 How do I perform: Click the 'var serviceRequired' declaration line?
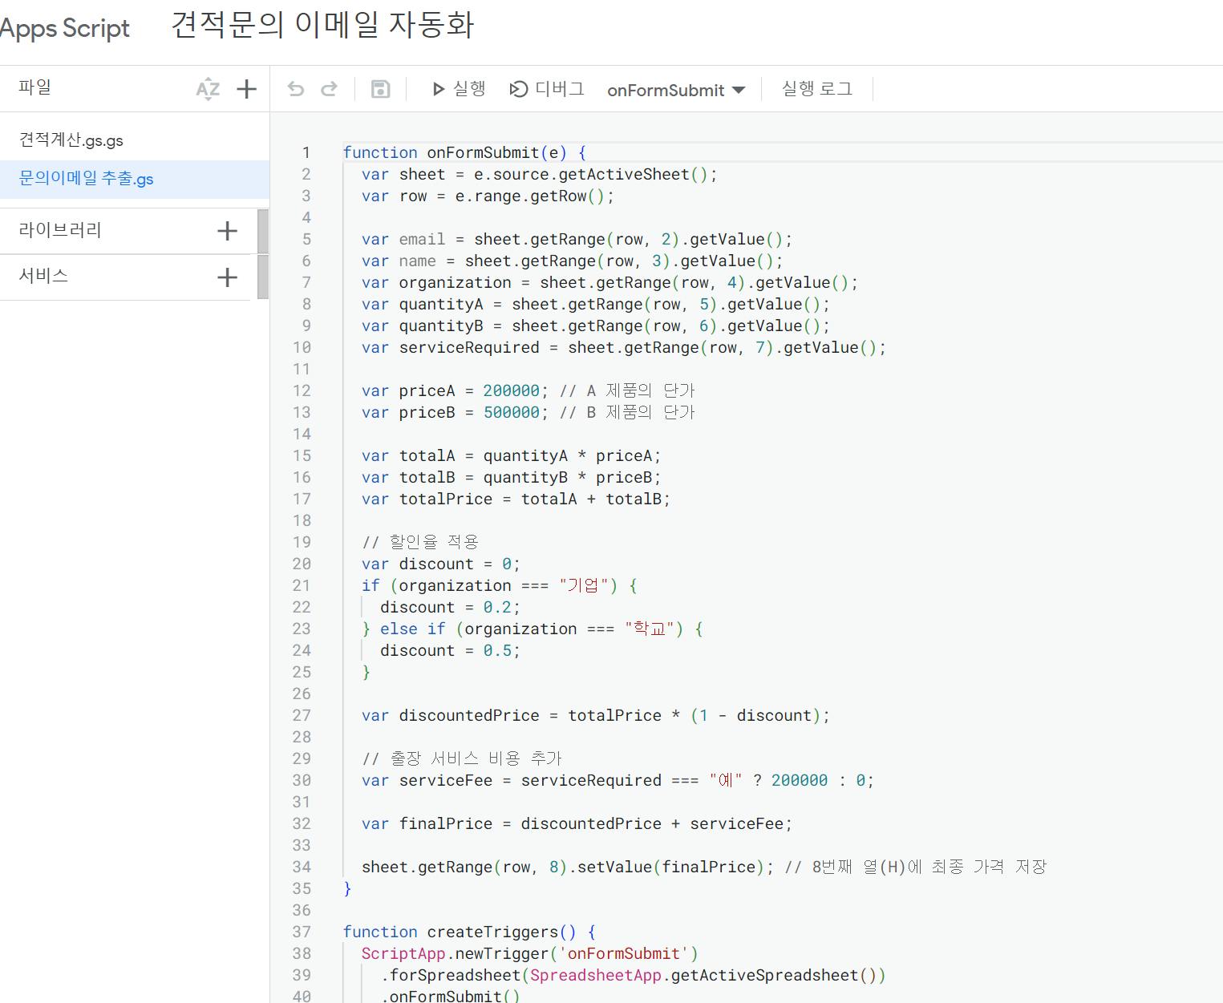coord(624,347)
